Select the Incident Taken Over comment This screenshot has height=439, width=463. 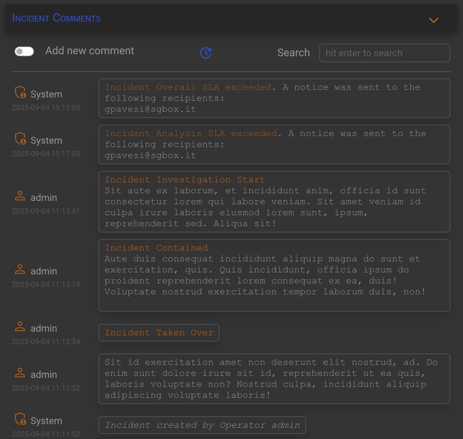click(159, 333)
